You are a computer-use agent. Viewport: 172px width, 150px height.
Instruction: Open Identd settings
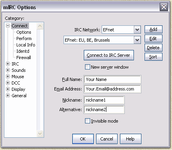pyautogui.click(x=23, y=51)
